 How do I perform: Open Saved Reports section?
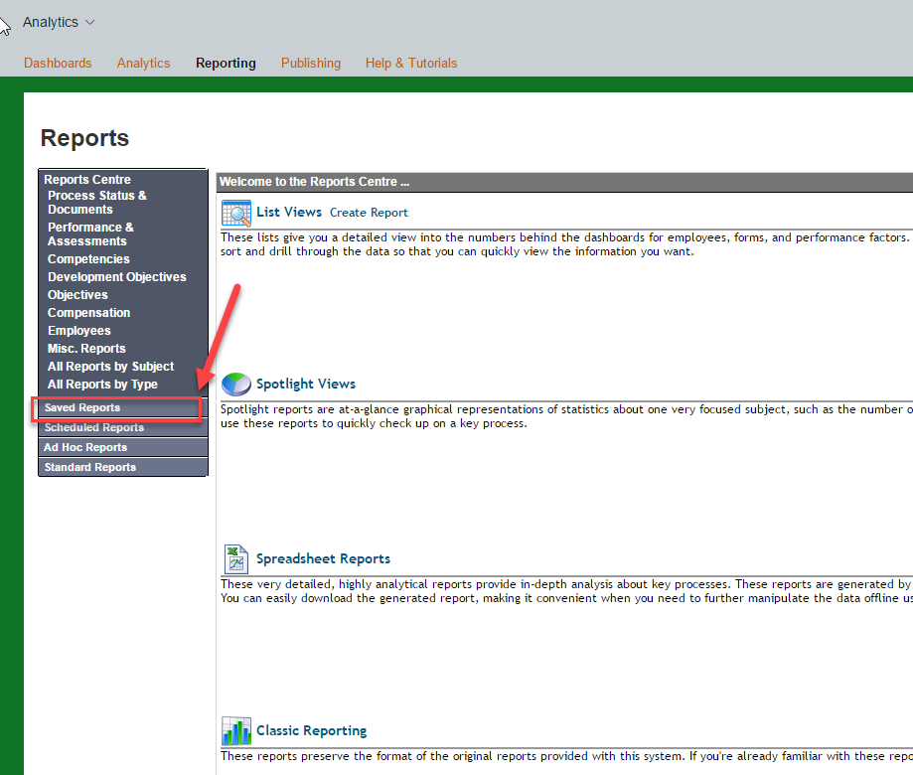(123, 407)
